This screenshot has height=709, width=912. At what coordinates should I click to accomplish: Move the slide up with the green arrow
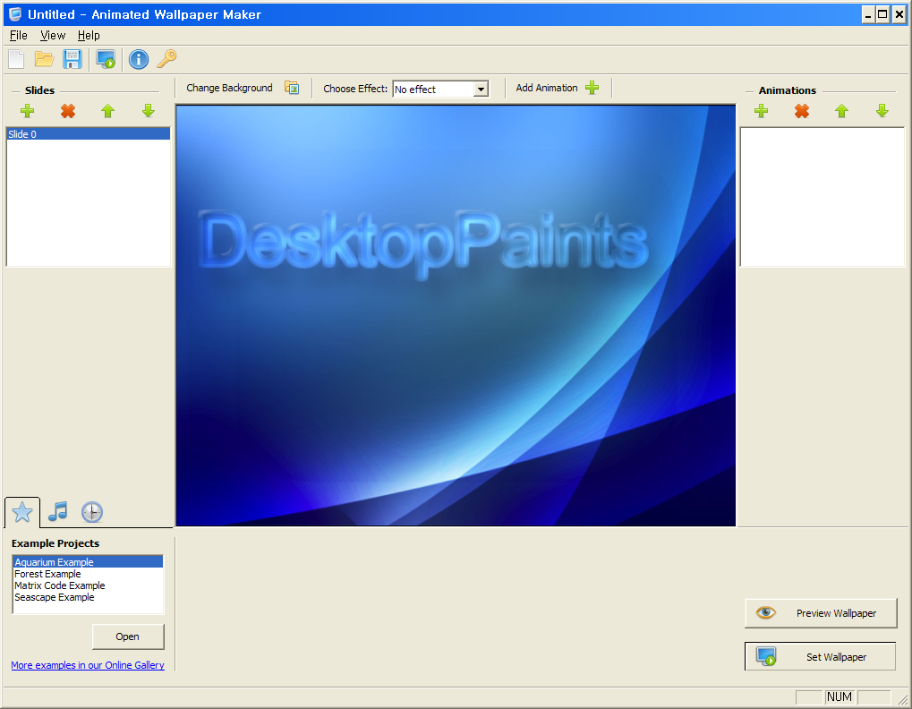[x=107, y=110]
